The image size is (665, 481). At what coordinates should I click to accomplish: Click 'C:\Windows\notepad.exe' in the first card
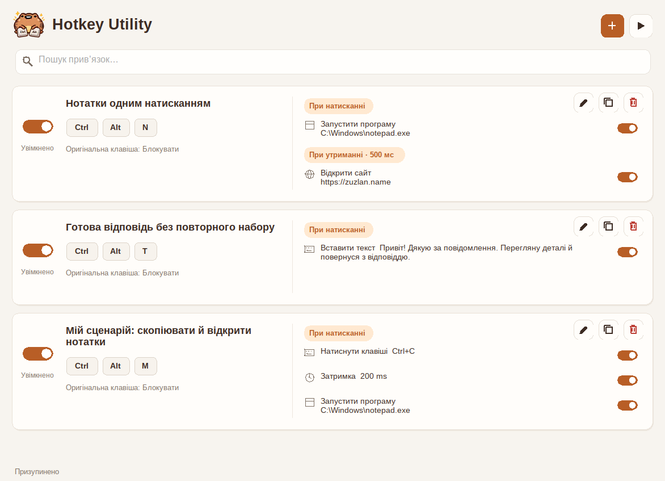[365, 133]
